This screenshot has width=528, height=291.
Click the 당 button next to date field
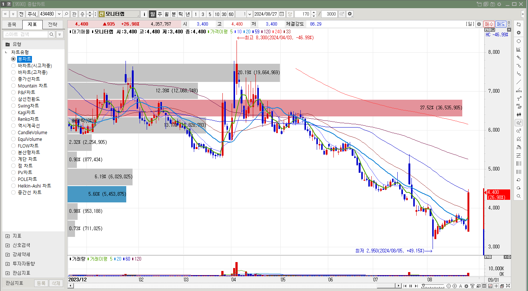[290, 14]
